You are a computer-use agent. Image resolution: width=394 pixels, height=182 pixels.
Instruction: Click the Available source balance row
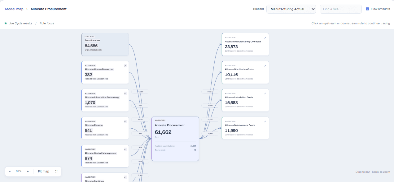pos(175,146)
